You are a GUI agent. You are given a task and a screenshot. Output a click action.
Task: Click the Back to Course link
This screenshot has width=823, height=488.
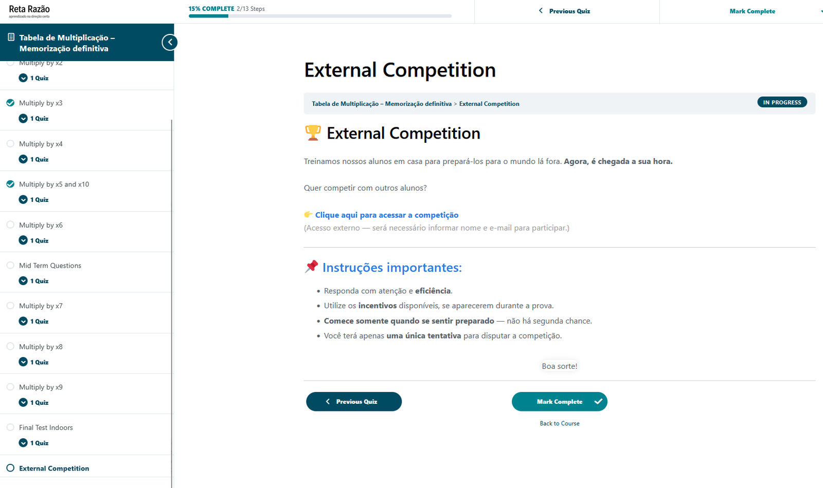click(560, 423)
